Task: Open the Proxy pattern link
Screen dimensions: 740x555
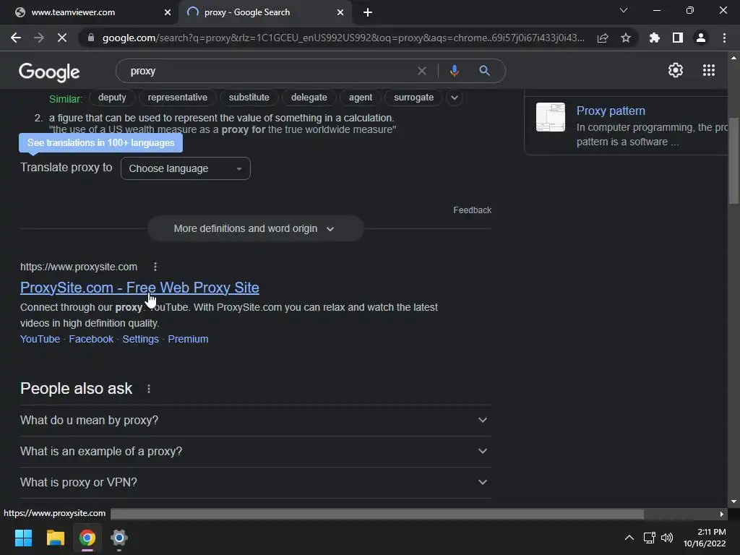Action: (x=611, y=111)
